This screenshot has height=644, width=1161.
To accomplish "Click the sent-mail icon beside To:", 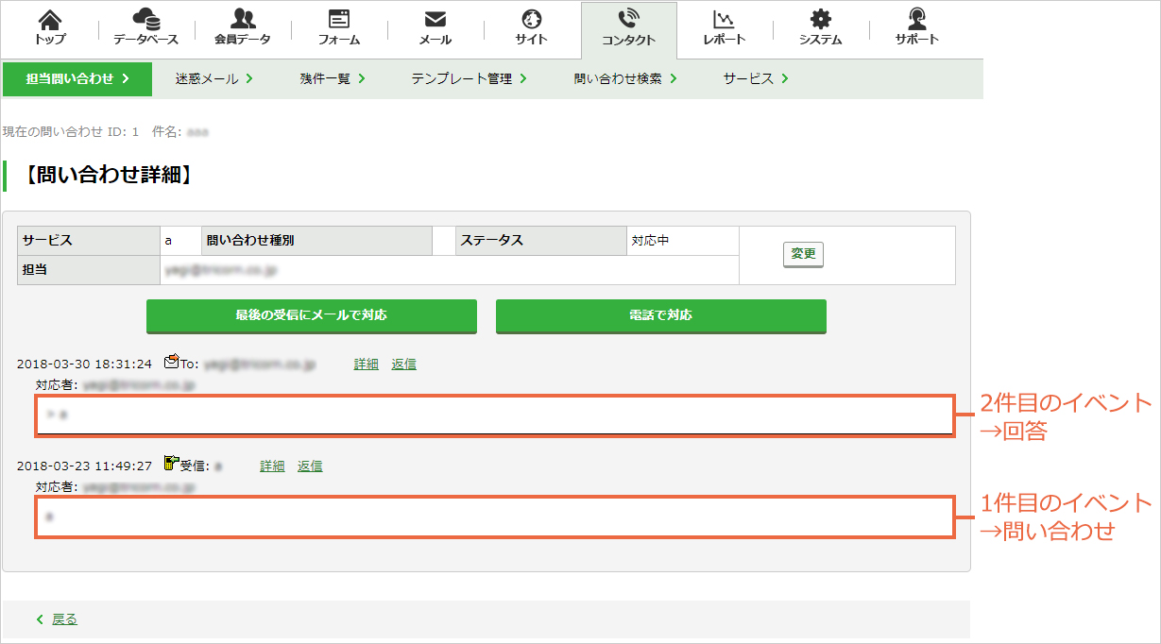I will click(172, 361).
